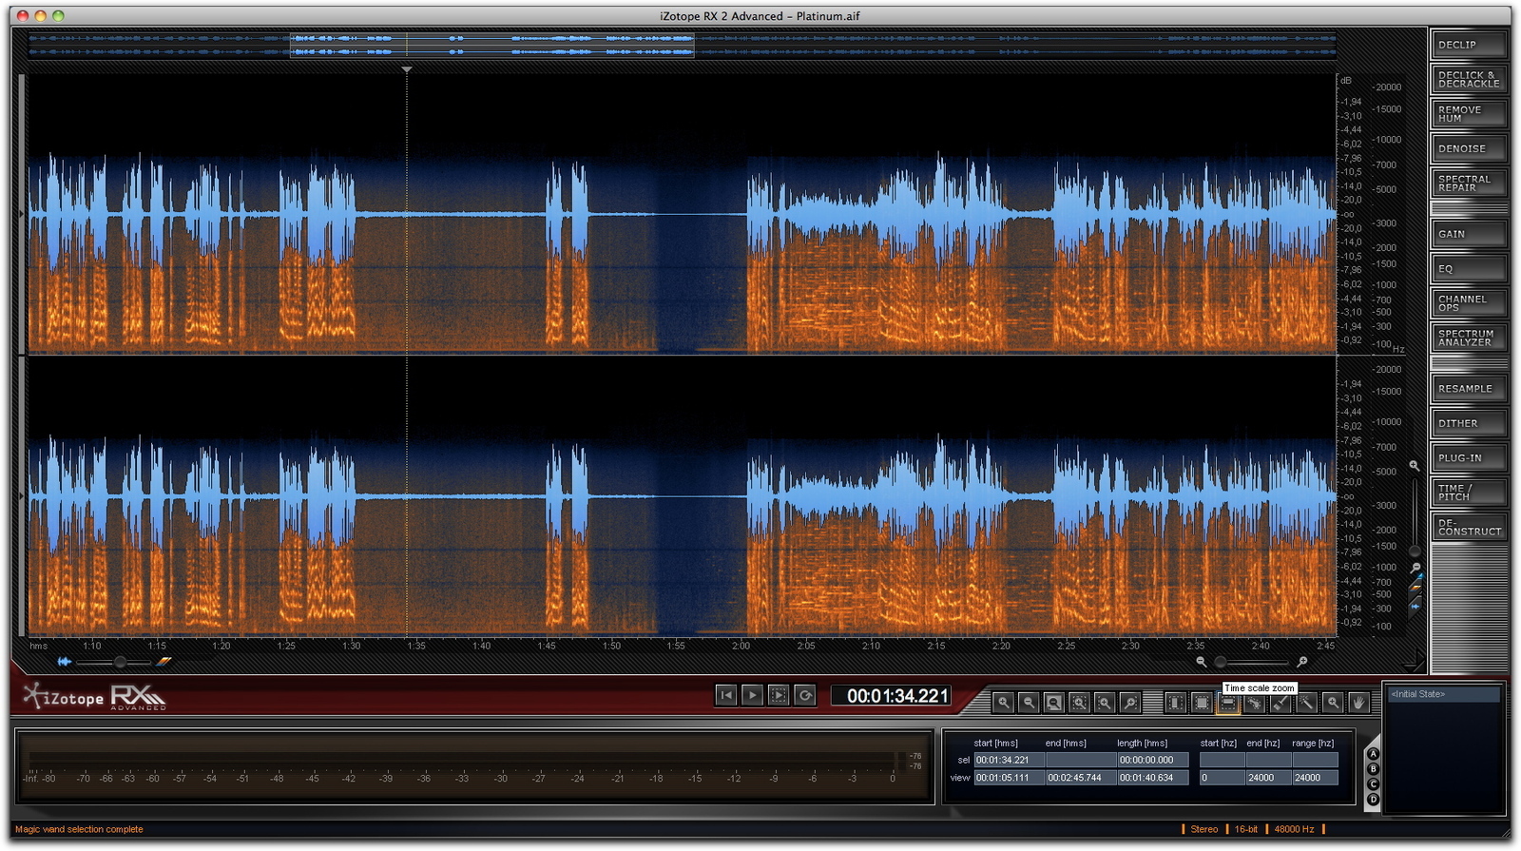Click the selection length time field

pyautogui.click(x=1151, y=760)
